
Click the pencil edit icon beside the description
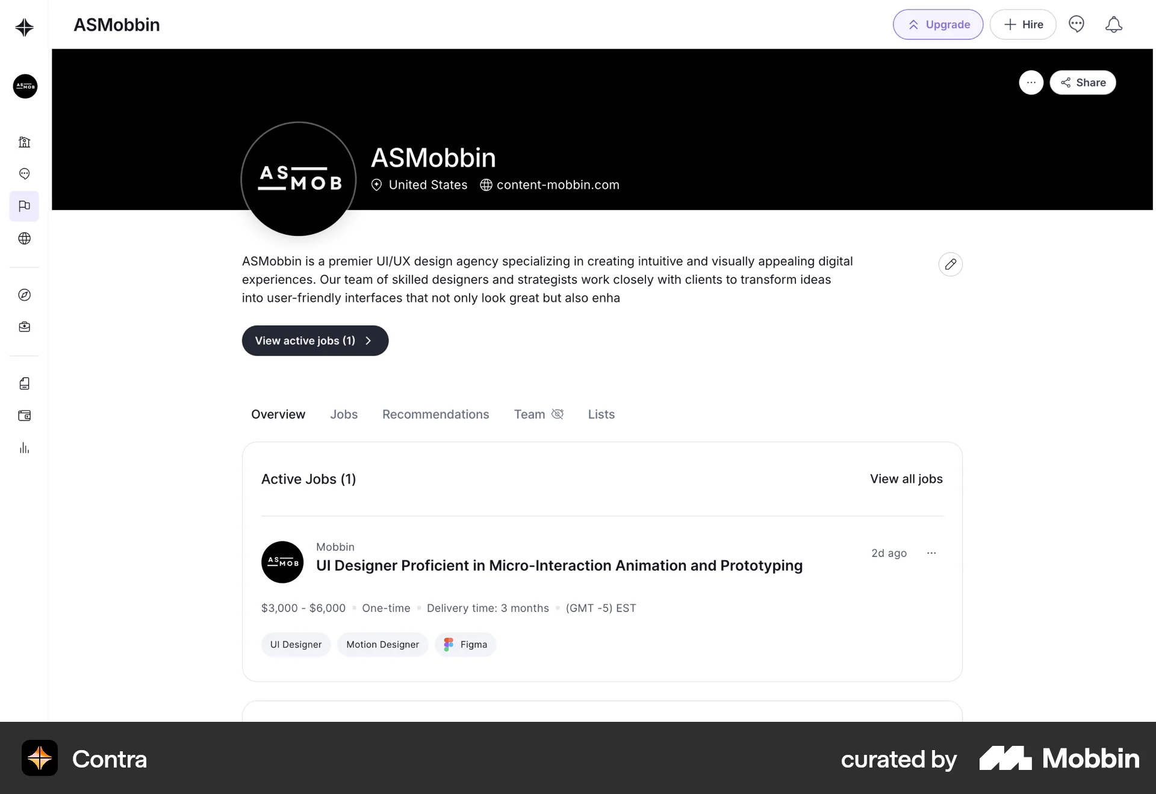950,264
